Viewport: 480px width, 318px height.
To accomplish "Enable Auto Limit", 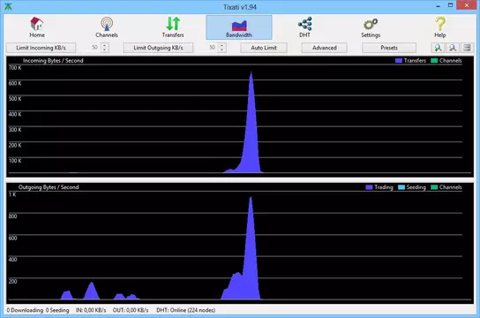I will [x=264, y=48].
